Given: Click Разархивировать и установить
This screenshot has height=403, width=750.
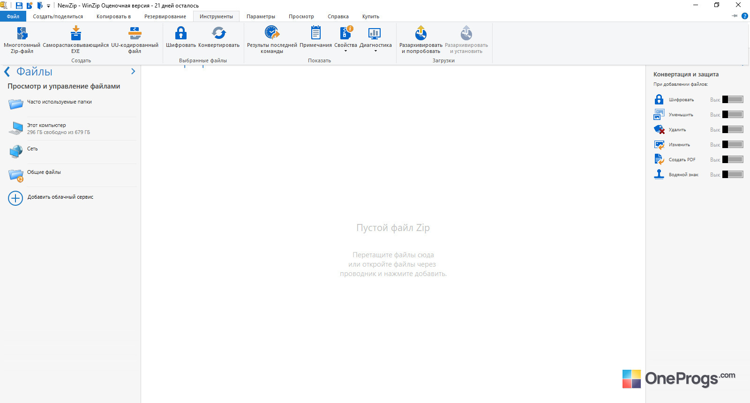Looking at the screenshot, I should (466, 40).
